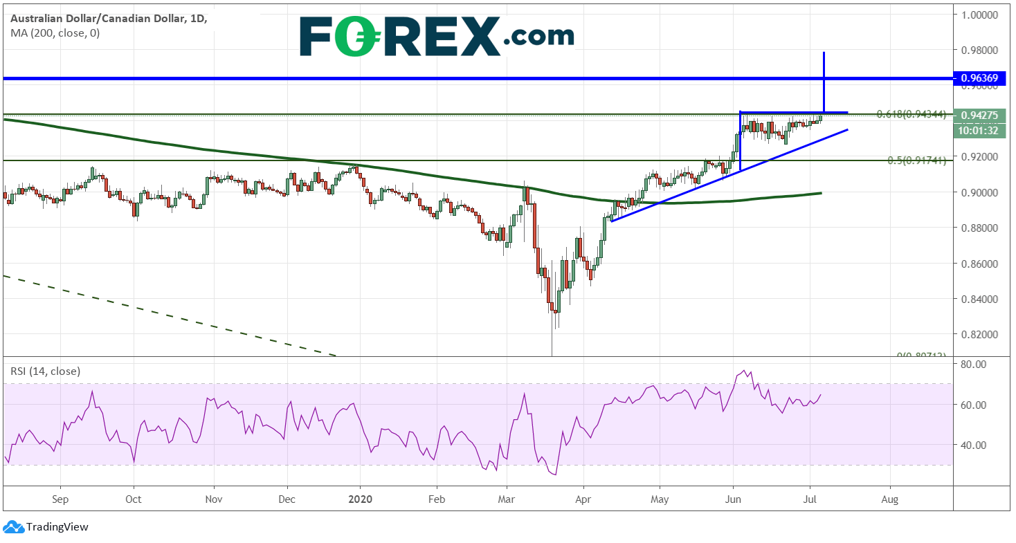Click the TradingView logo icon

[x=13, y=527]
